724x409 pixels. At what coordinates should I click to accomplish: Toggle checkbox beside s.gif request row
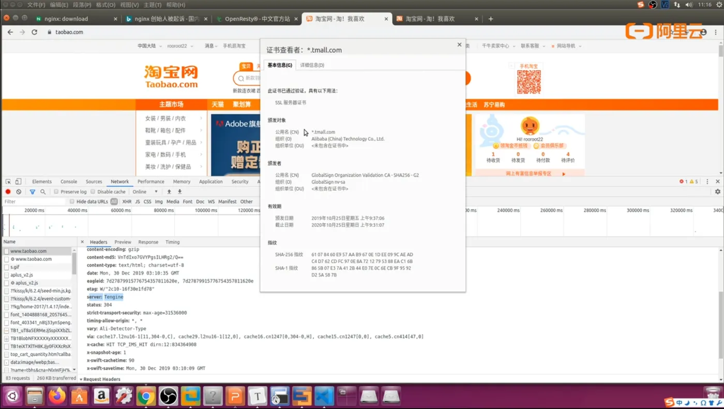point(7,267)
